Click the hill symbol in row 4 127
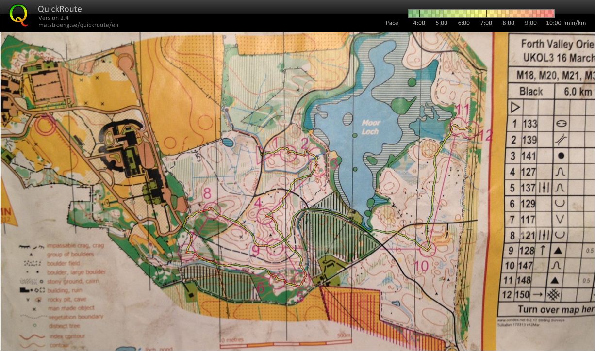Screen dimensions: 595x351 pyautogui.click(x=561, y=172)
